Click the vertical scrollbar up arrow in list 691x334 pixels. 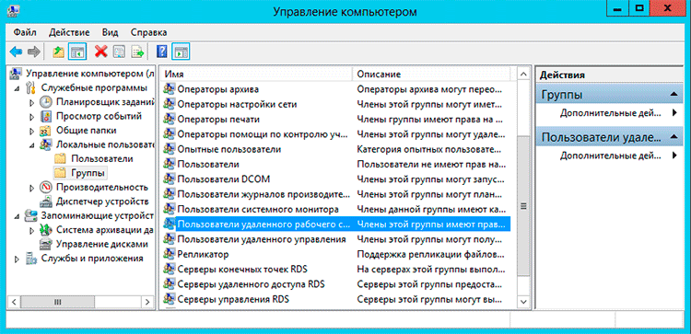click(x=523, y=74)
